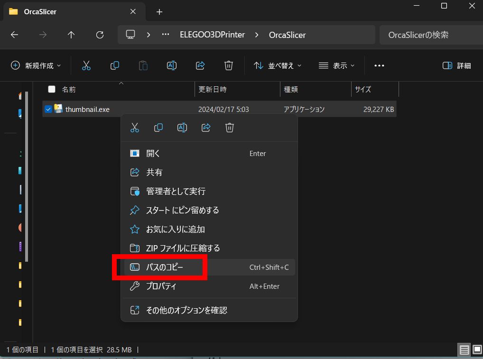Image resolution: width=483 pixels, height=359 pixels.
Task: Switch to the large thumbnails view icon in the status bar
Action: point(477,350)
